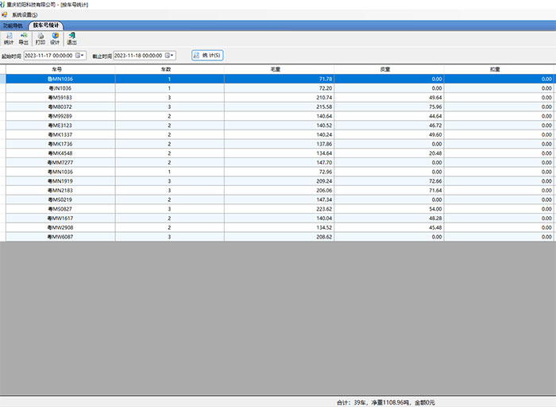Viewport: 556px width, 407px height.
Task: Click the start time date field
Action: click(48, 56)
